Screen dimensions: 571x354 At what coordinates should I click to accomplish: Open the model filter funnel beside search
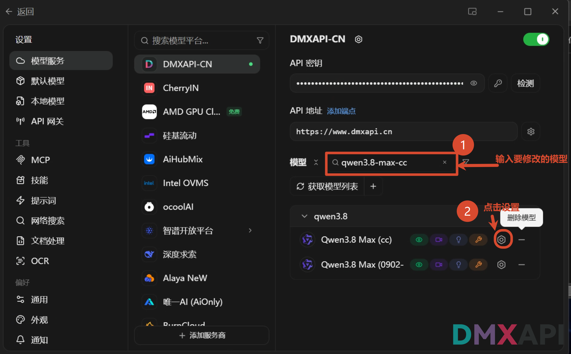(x=466, y=162)
